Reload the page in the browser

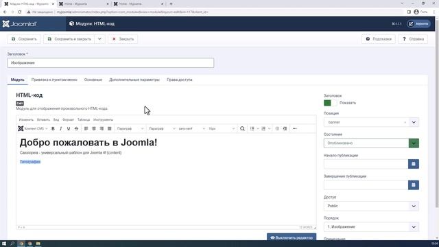point(20,12)
